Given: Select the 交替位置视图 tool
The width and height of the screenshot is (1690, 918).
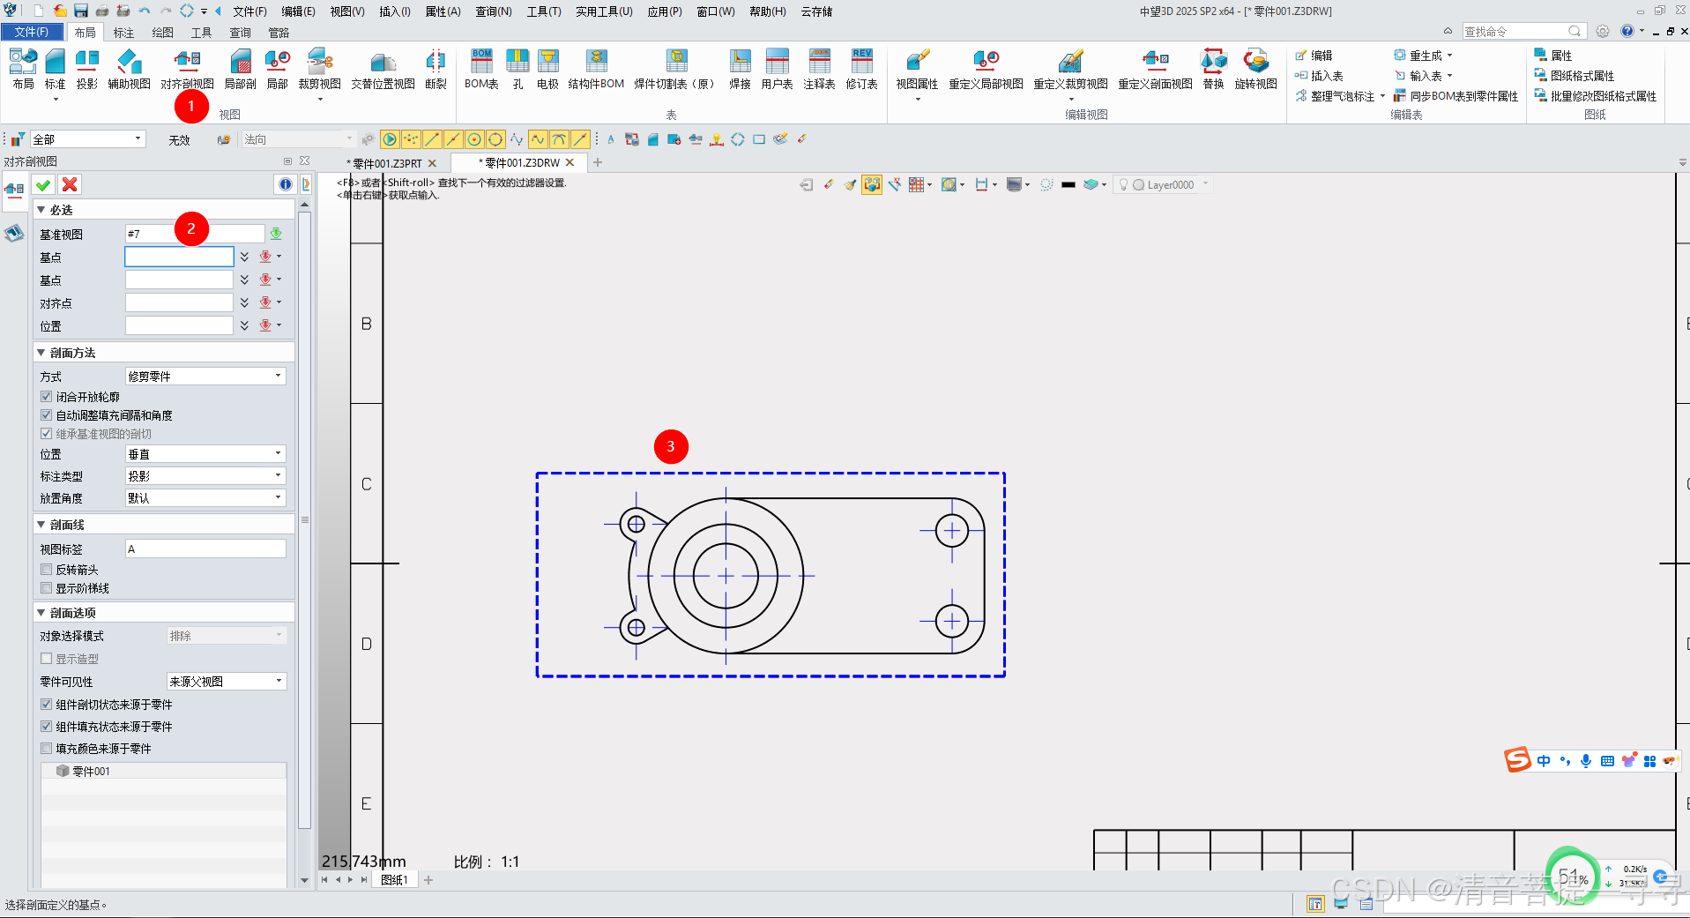Looking at the screenshot, I should point(383,69).
